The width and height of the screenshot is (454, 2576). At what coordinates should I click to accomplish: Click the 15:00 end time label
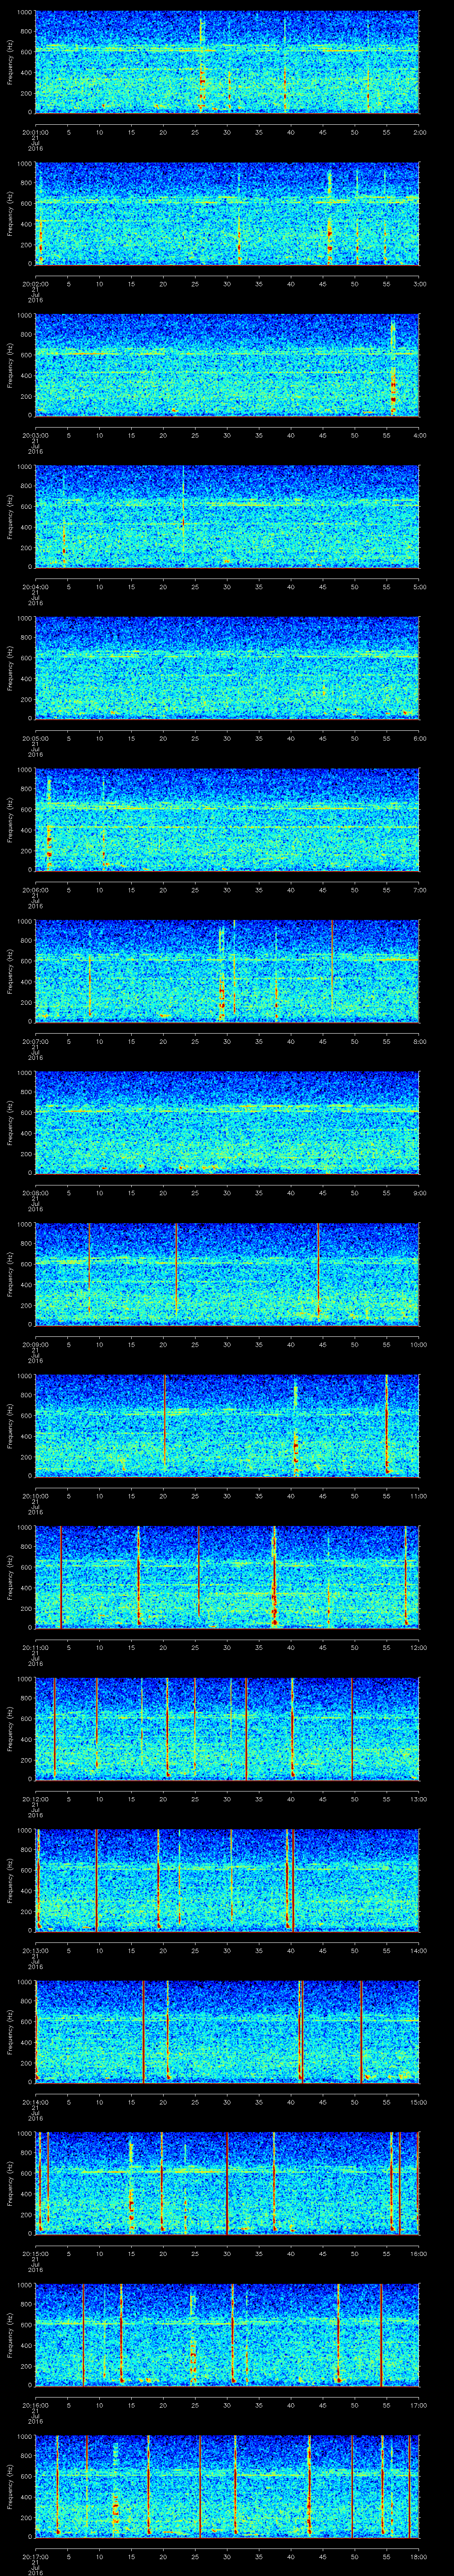419,2102
